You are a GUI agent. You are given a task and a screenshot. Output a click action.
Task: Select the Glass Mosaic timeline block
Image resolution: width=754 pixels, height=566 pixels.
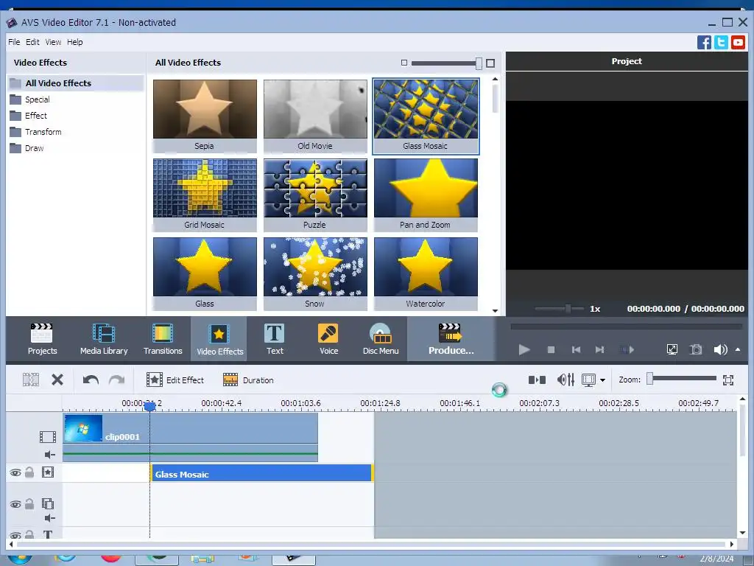261,473
